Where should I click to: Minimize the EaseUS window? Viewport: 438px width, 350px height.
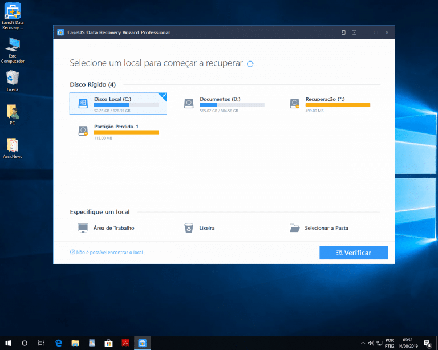[365, 32]
